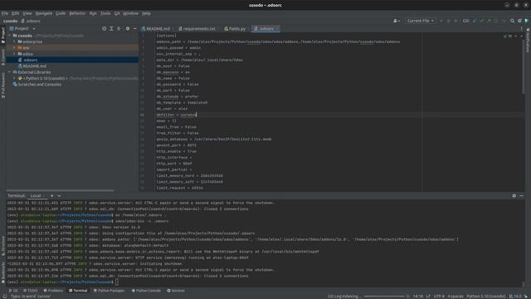Image resolution: width=531 pixels, height=299 pixels.
Task: Click the LF line separator indicator
Action: click(428, 297)
